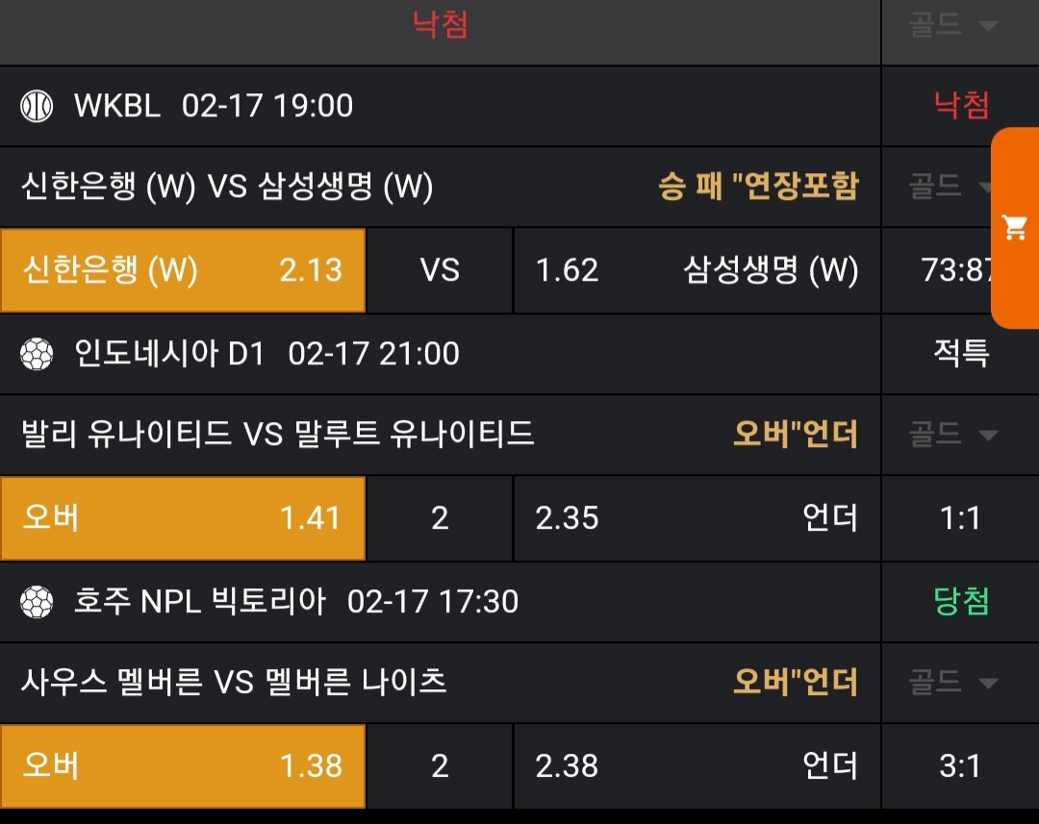The image size is (1039, 824).
Task: Expand 골드 dropdown in 신한은행 match row
Action: (x=952, y=187)
